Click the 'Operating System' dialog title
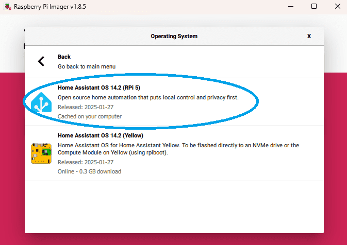347x245 pixels. pos(174,36)
